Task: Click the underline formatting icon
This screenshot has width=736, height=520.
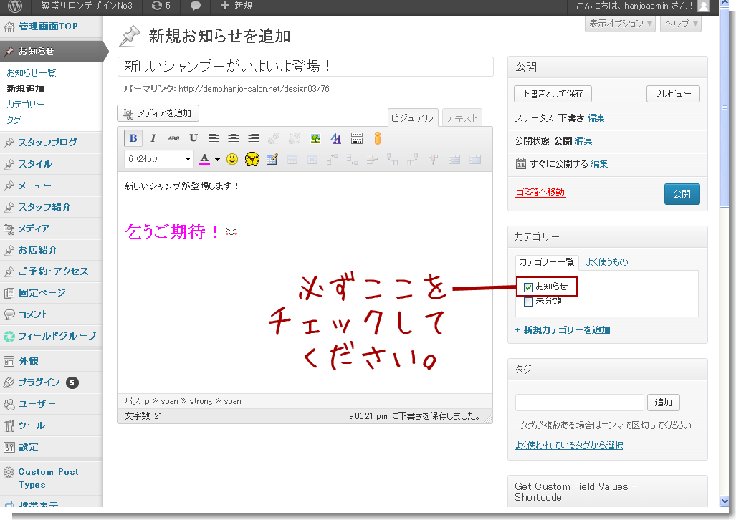Action: tap(193, 138)
